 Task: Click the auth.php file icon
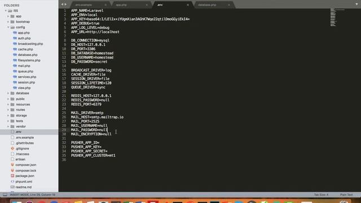15,38
